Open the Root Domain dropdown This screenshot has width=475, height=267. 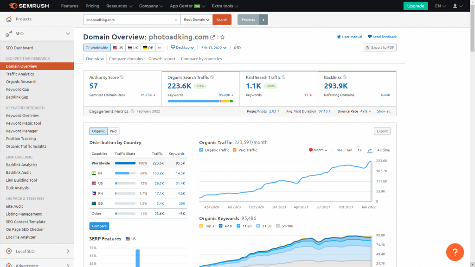click(x=197, y=19)
